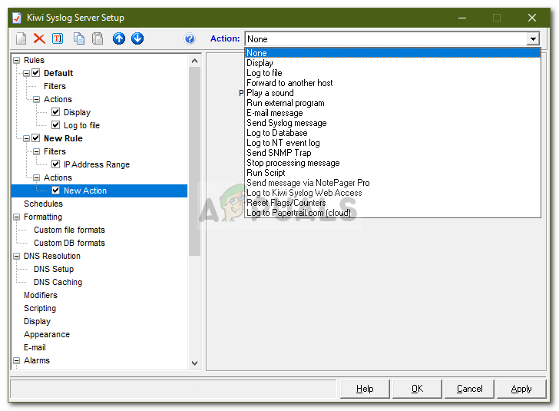Image resolution: width=559 pixels, height=411 pixels.
Task: Collapse the Rules tree node
Action: (16, 60)
